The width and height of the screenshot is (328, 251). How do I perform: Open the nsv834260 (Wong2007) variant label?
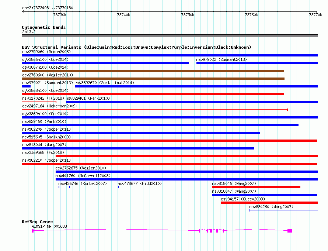coord(271,207)
